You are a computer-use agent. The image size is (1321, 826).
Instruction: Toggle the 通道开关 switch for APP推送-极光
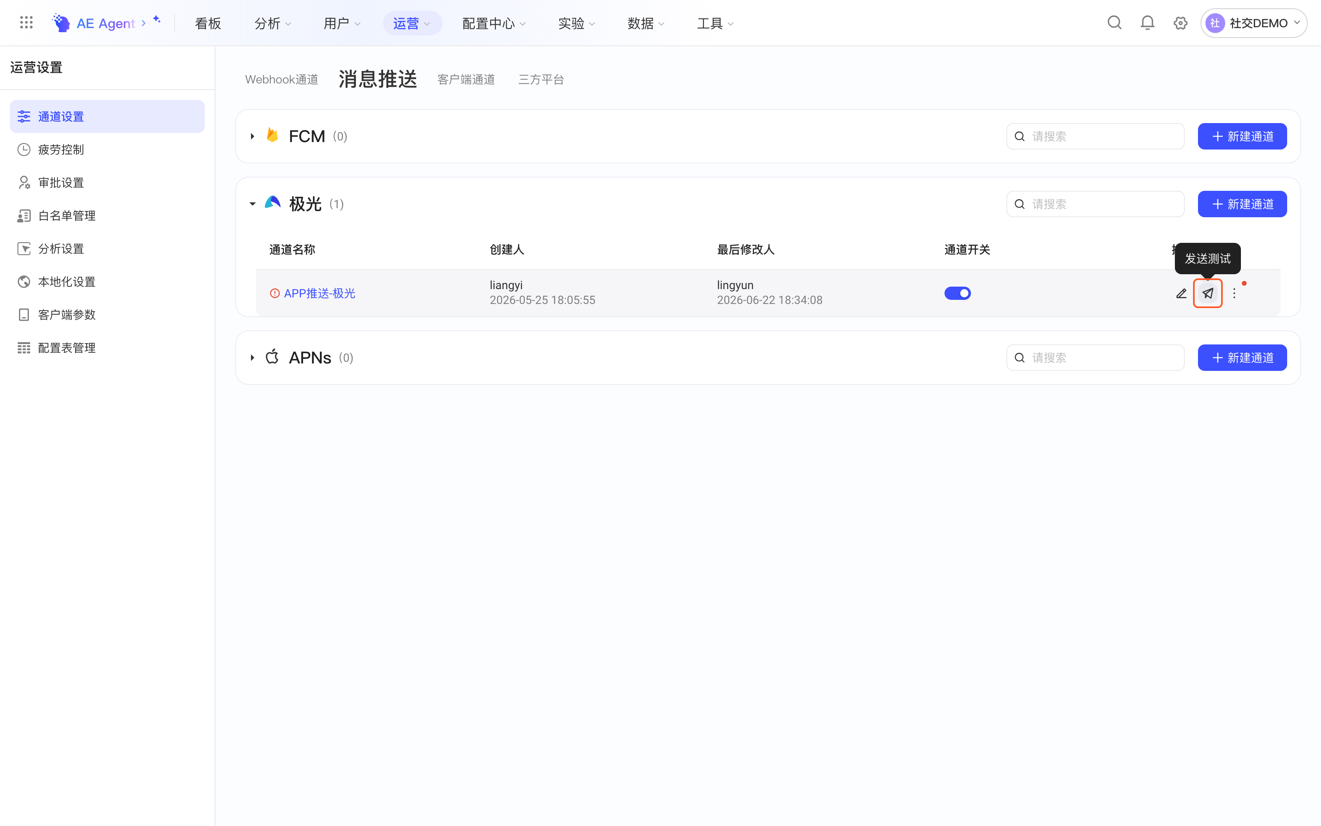[x=957, y=293]
